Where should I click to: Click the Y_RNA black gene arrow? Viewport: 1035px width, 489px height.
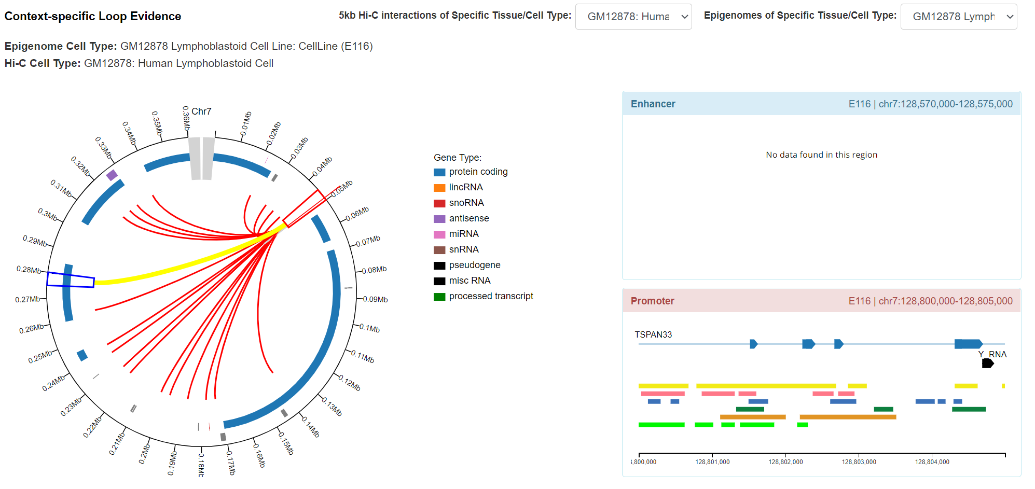[988, 364]
